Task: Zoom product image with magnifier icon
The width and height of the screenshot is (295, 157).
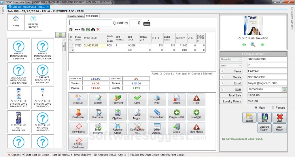Action: [253, 45]
